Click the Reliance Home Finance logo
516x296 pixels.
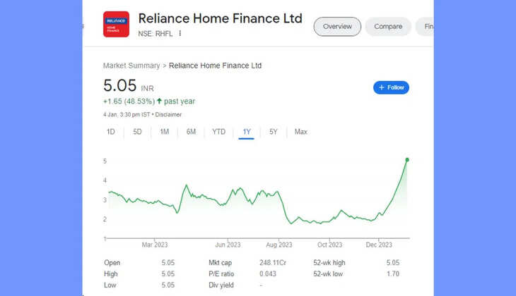[x=116, y=24]
